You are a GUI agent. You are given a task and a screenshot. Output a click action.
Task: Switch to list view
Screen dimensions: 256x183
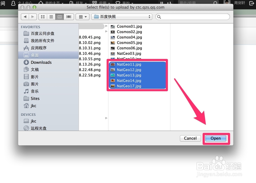51,17
